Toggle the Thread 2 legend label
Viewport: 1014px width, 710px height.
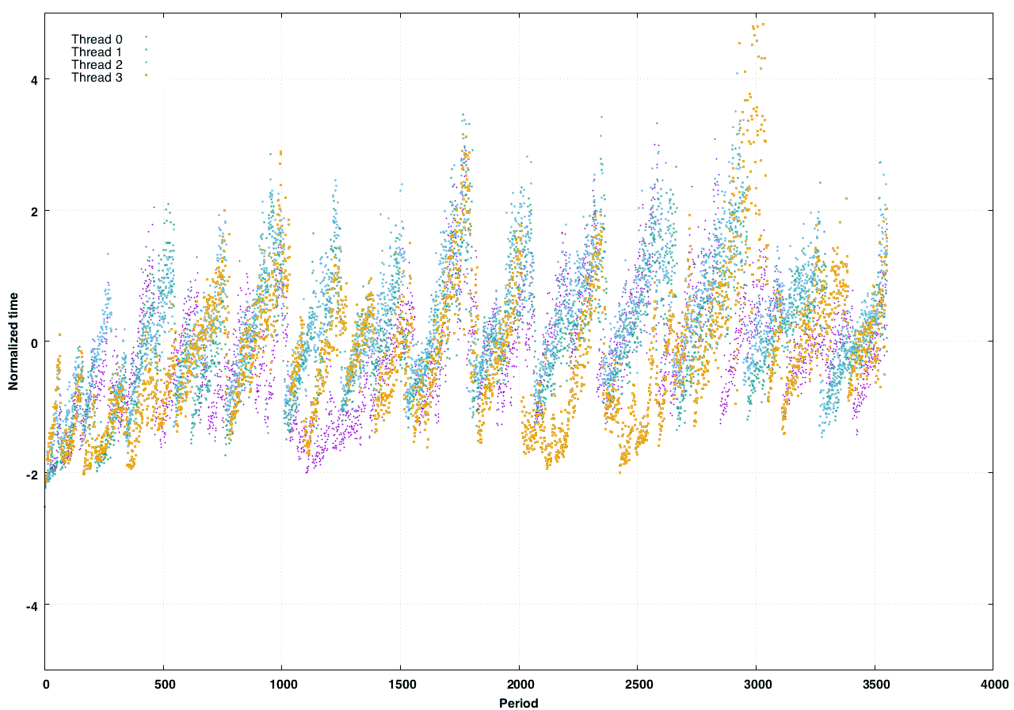tap(97, 64)
